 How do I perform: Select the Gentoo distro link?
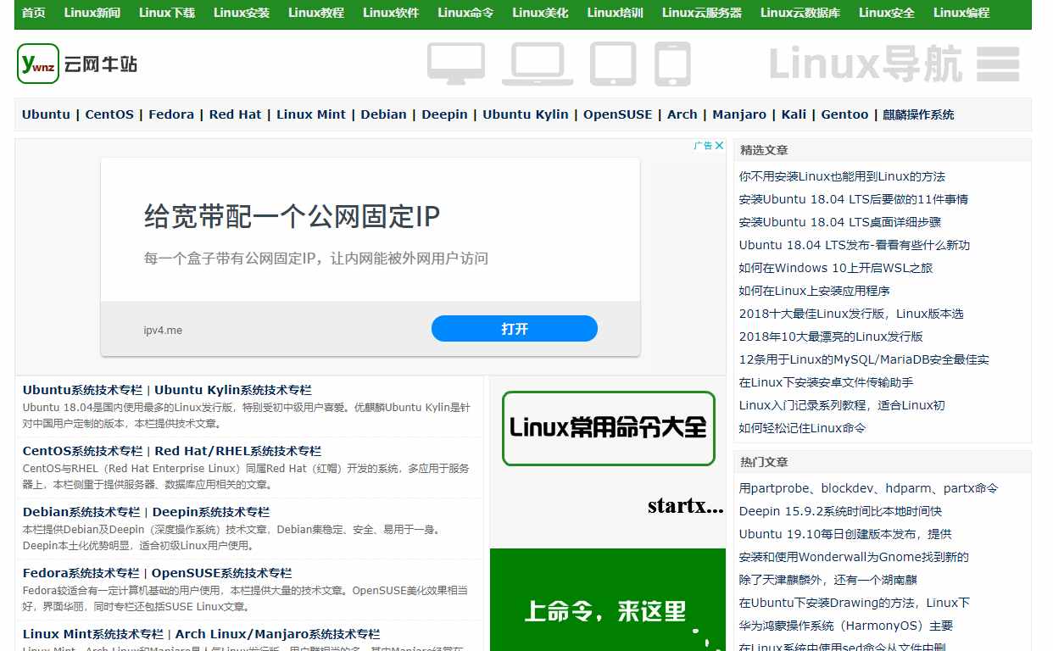[845, 114]
